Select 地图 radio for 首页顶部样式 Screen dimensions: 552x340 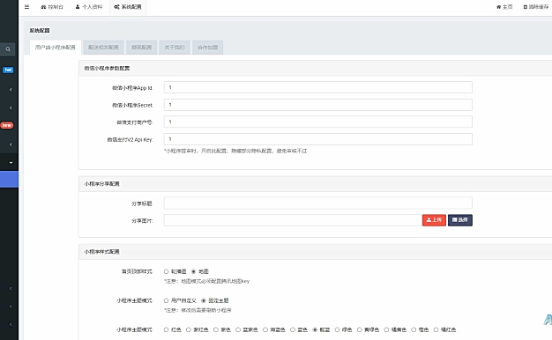(194, 271)
